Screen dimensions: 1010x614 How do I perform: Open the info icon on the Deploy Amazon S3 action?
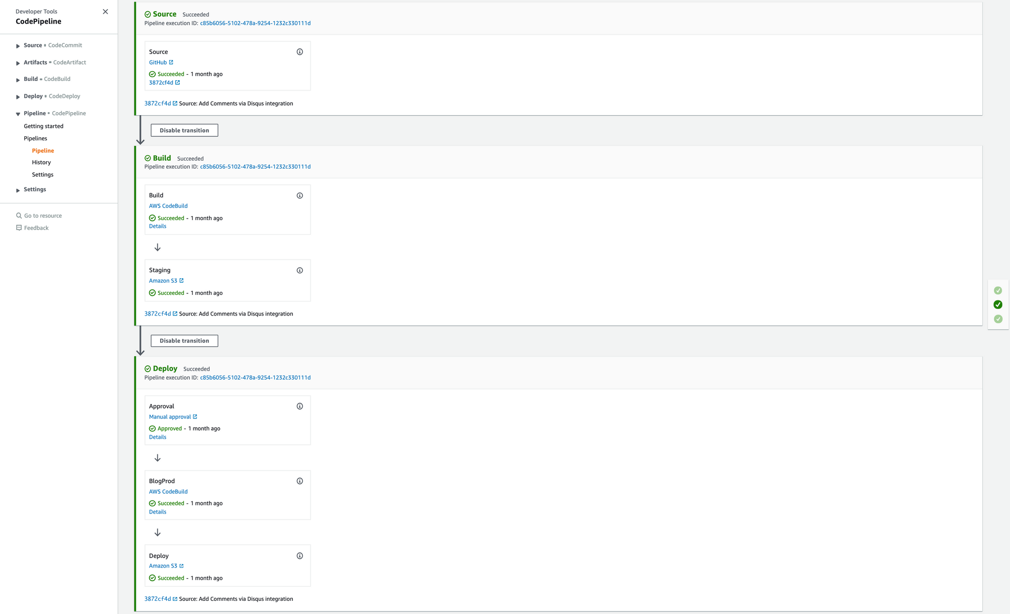299,555
